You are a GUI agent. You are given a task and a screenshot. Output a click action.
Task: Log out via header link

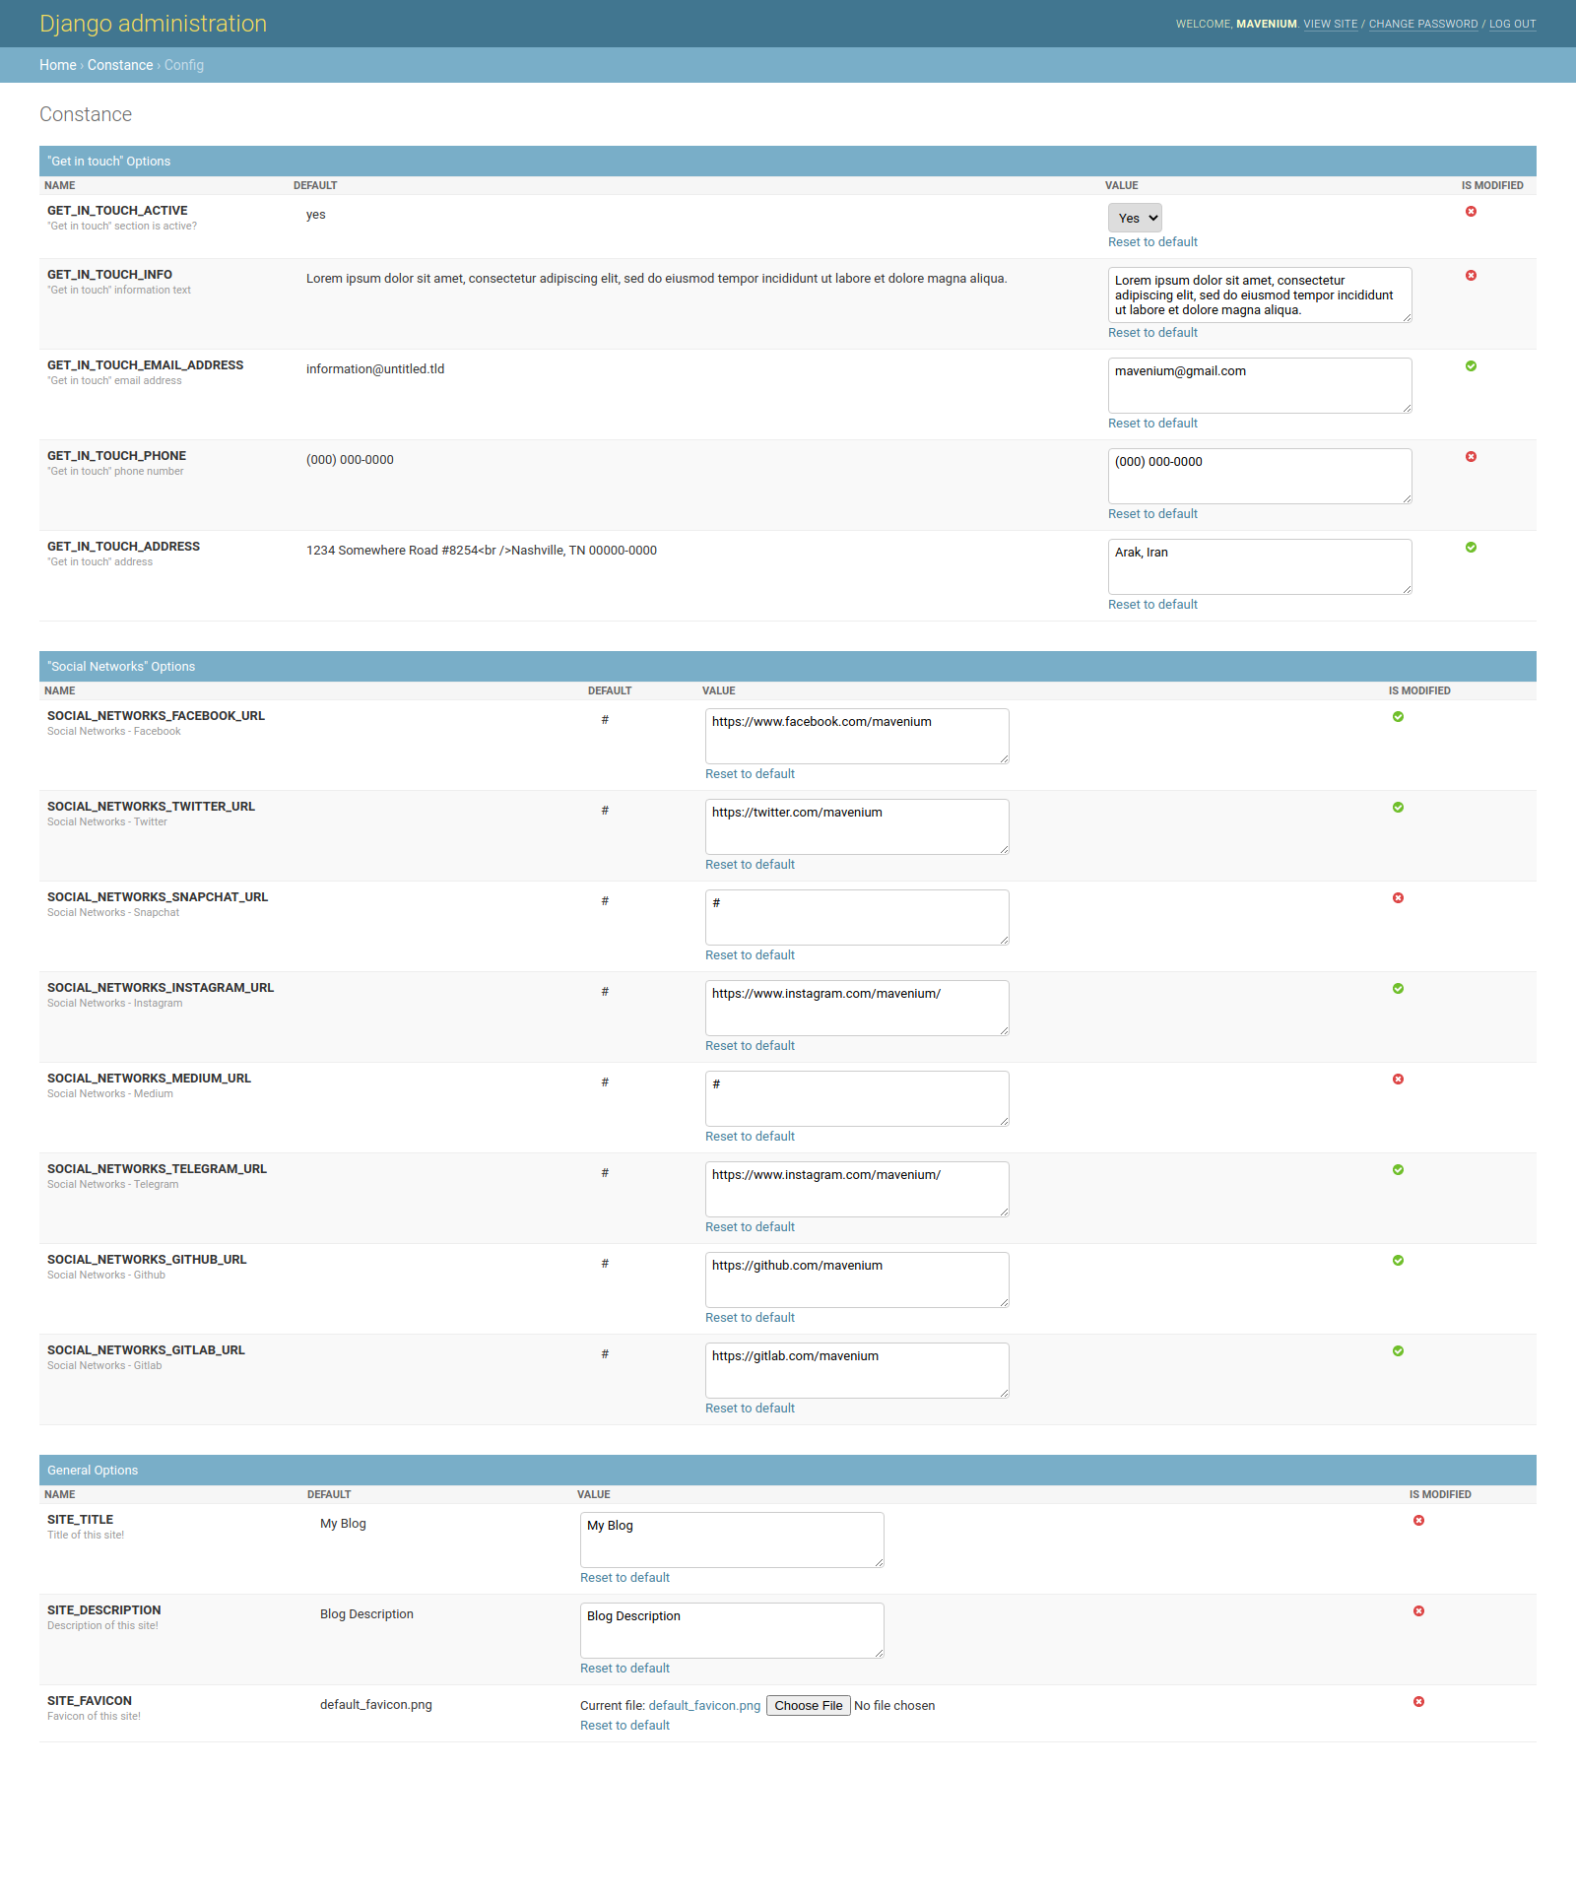pyautogui.click(x=1512, y=24)
